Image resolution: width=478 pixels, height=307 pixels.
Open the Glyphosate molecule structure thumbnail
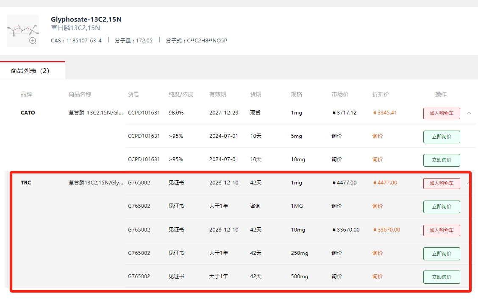[x=23, y=31]
